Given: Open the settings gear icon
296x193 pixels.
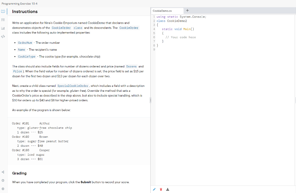Looking at the screenshot, I should pyautogui.click(x=3, y=188).
